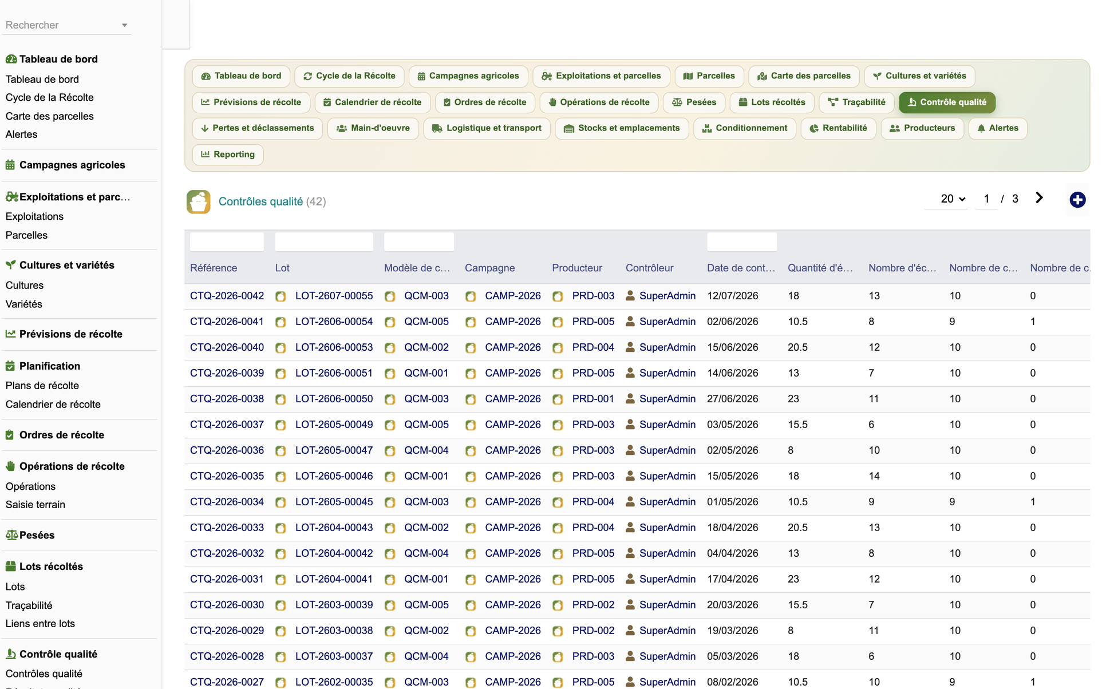Click lot icon beside LOT-2605-00047
Viewport: 1114px width, 689px height.
click(x=281, y=451)
